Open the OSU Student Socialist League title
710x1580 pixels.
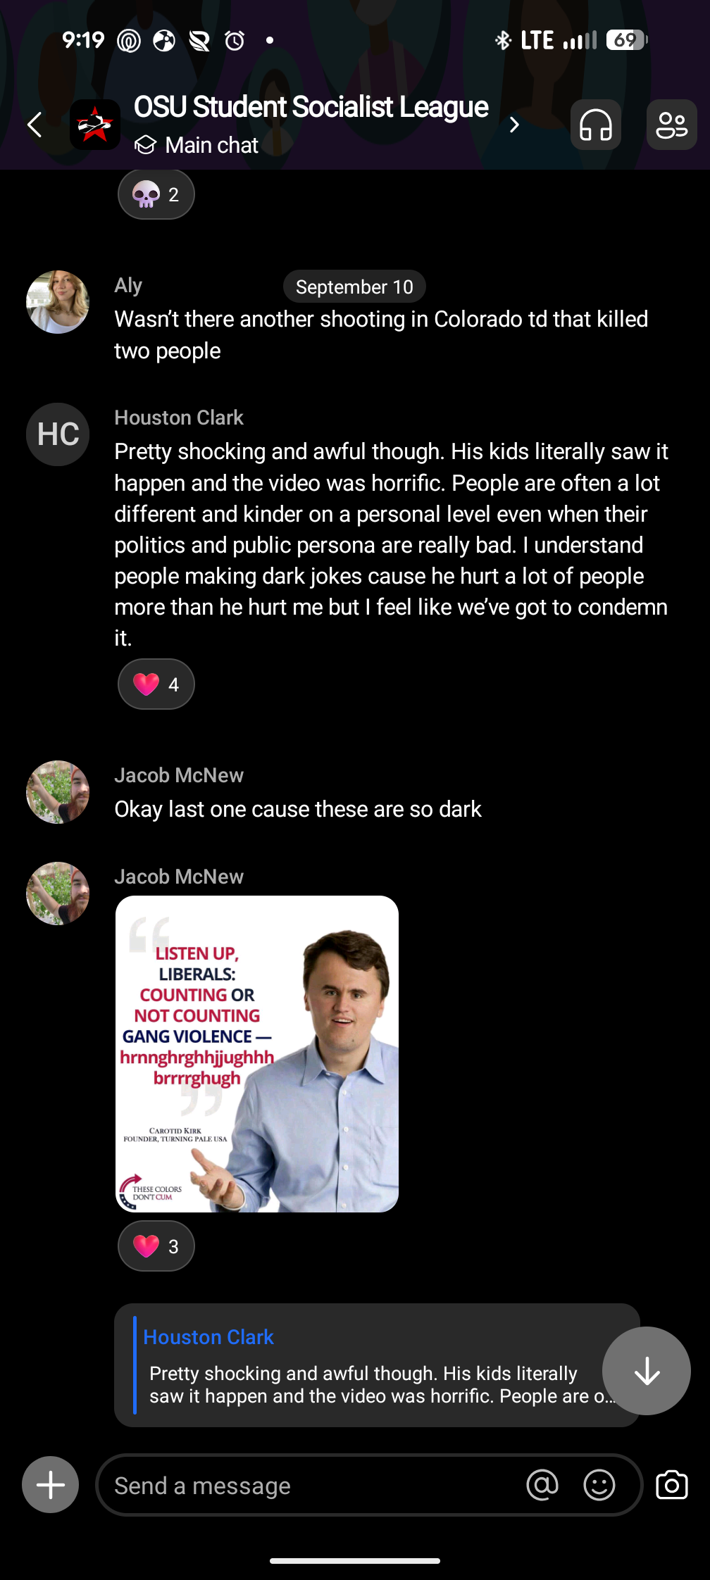pos(311,107)
